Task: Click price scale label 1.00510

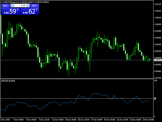Action: click(x=158, y=18)
